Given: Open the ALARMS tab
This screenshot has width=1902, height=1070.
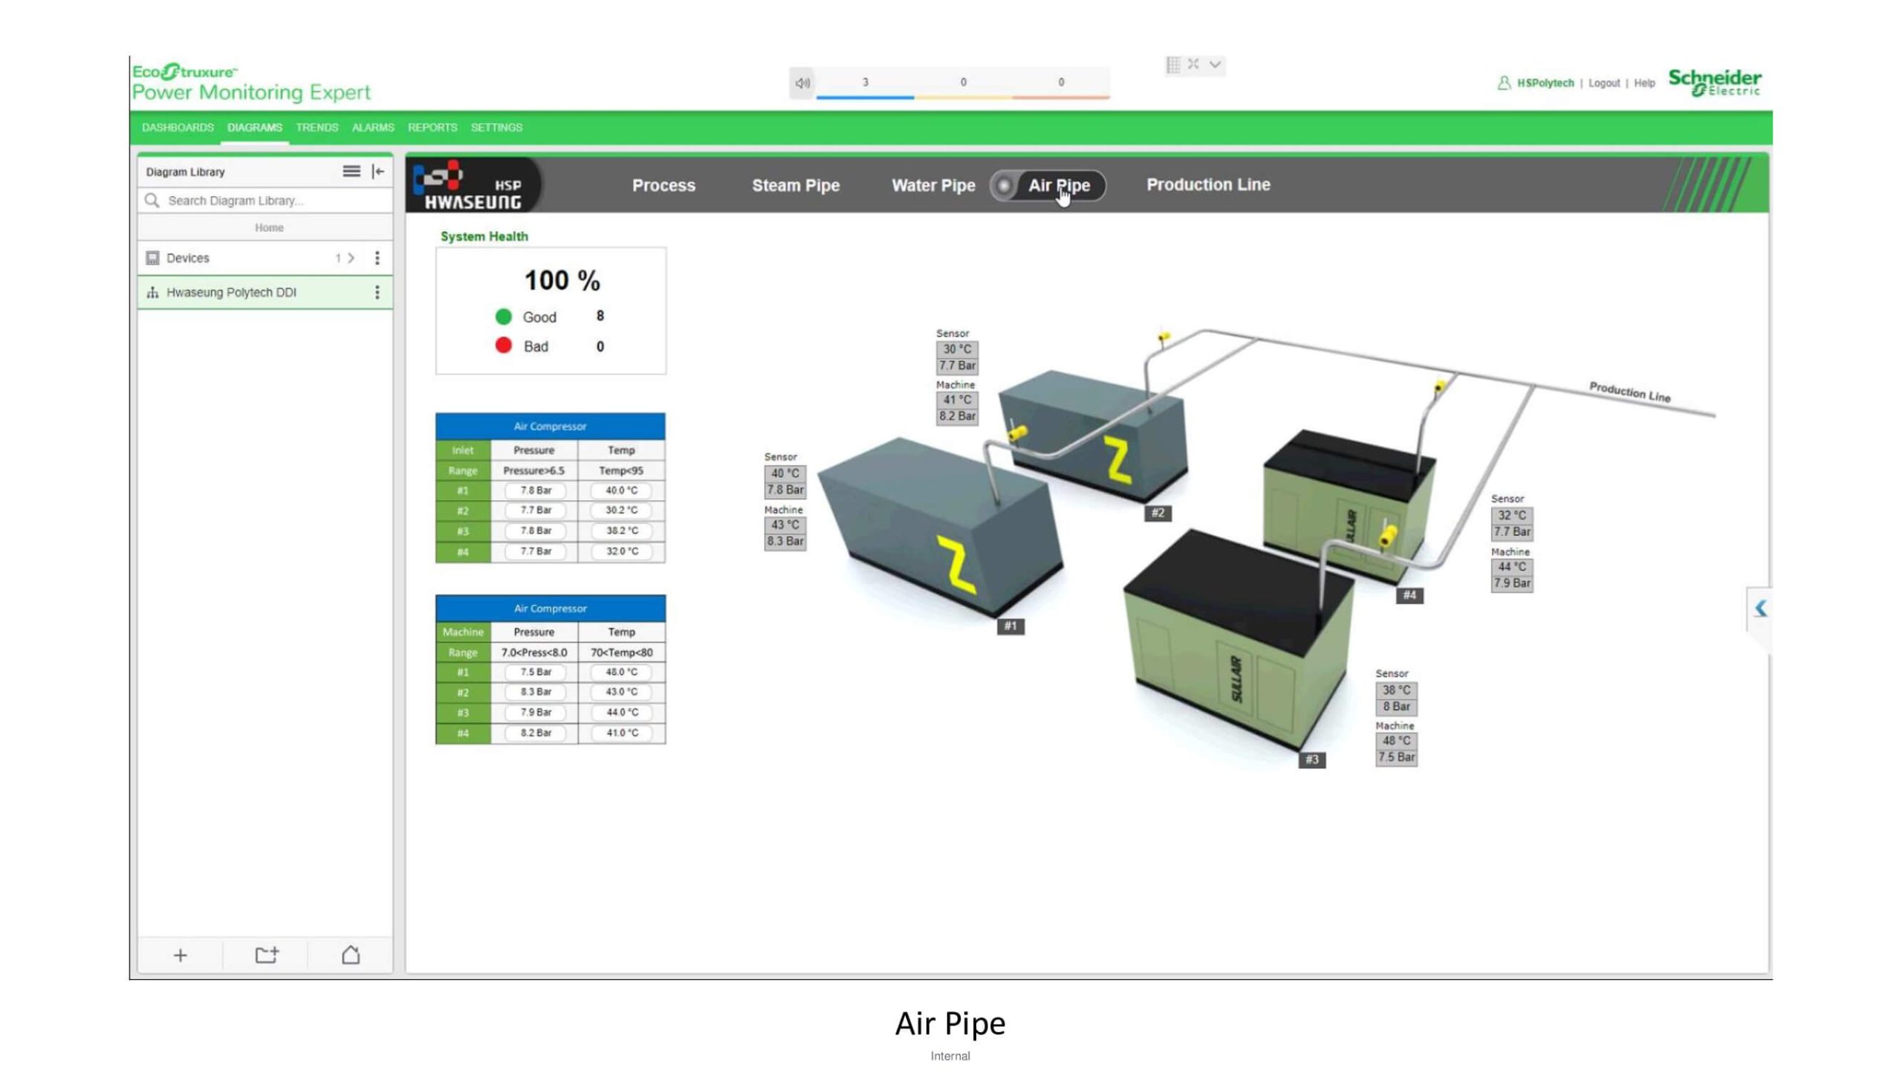Looking at the screenshot, I should point(372,127).
